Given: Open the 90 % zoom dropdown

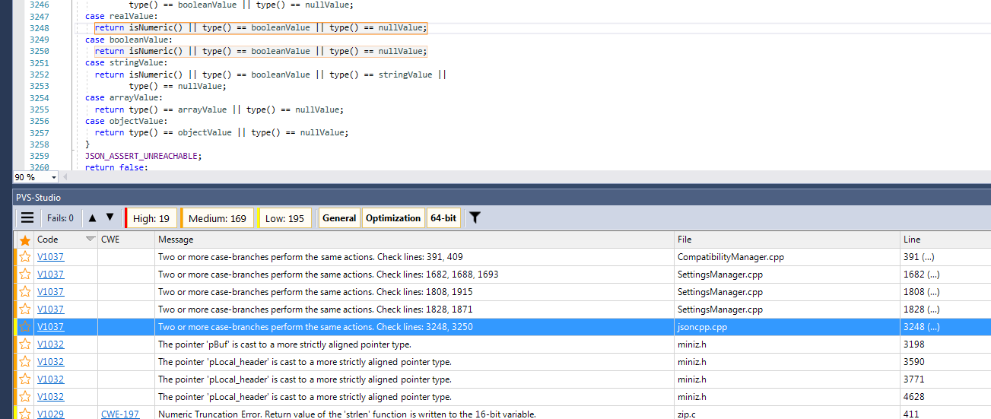Looking at the screenshot, I should click(x=53, y=177).
